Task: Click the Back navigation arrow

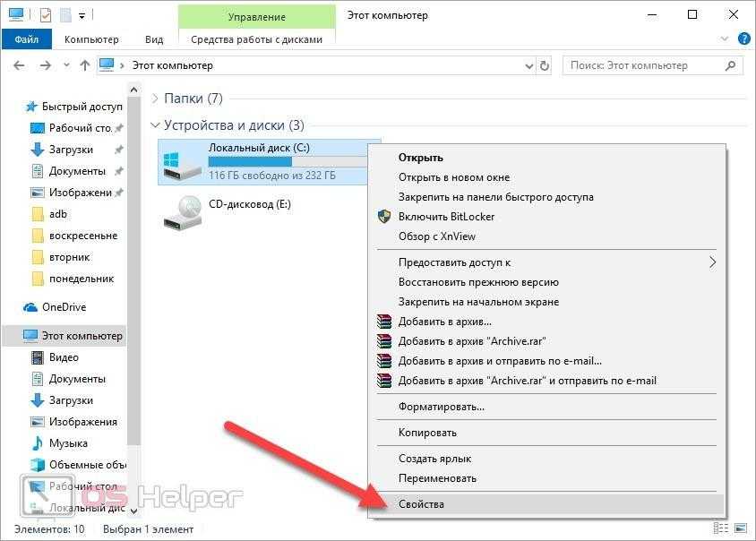Action: pyautogui.click(x=19, y=65)
